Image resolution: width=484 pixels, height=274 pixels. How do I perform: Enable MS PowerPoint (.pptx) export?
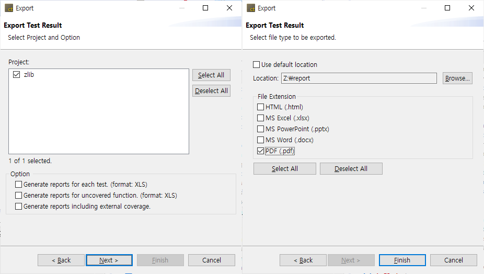(x=261, y=129)
